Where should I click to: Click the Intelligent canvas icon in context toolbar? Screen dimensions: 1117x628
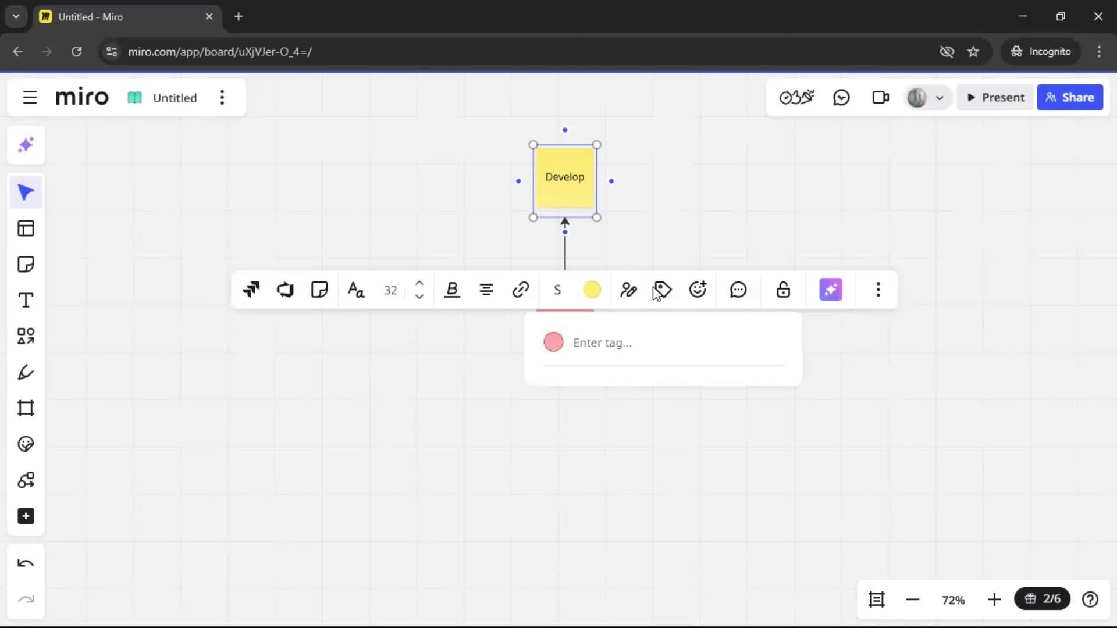[251, 290]
